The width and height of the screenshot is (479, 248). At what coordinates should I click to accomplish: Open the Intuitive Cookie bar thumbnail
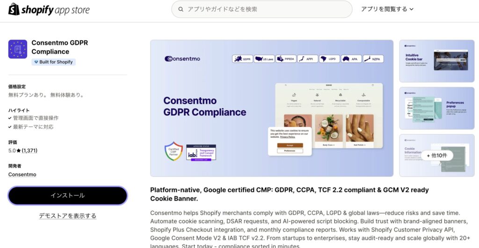pos(437,61)
